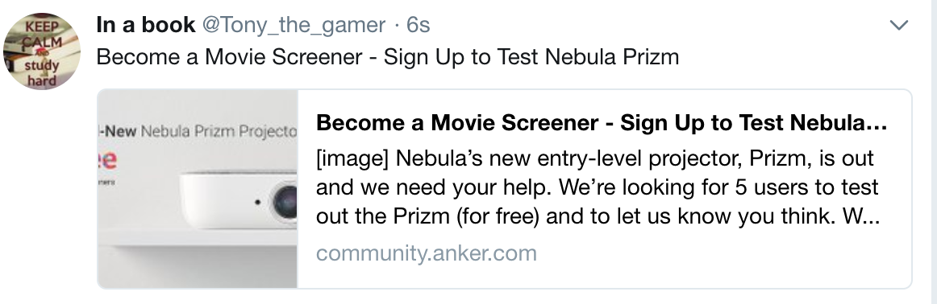Follow the community.anker.com domain link
The height and width of the screenshot is (304, 937).
(426, 253)
